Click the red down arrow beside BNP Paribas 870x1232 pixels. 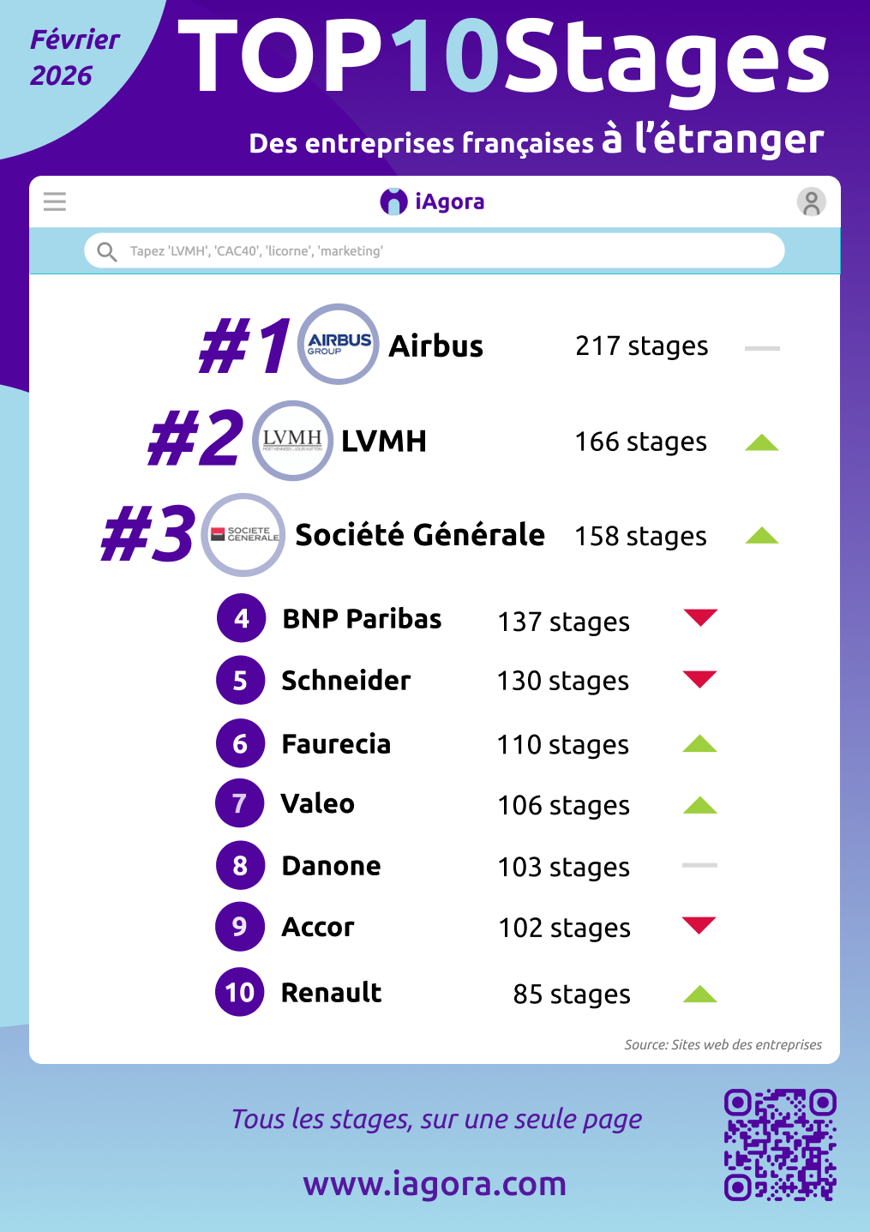(700, 617)
